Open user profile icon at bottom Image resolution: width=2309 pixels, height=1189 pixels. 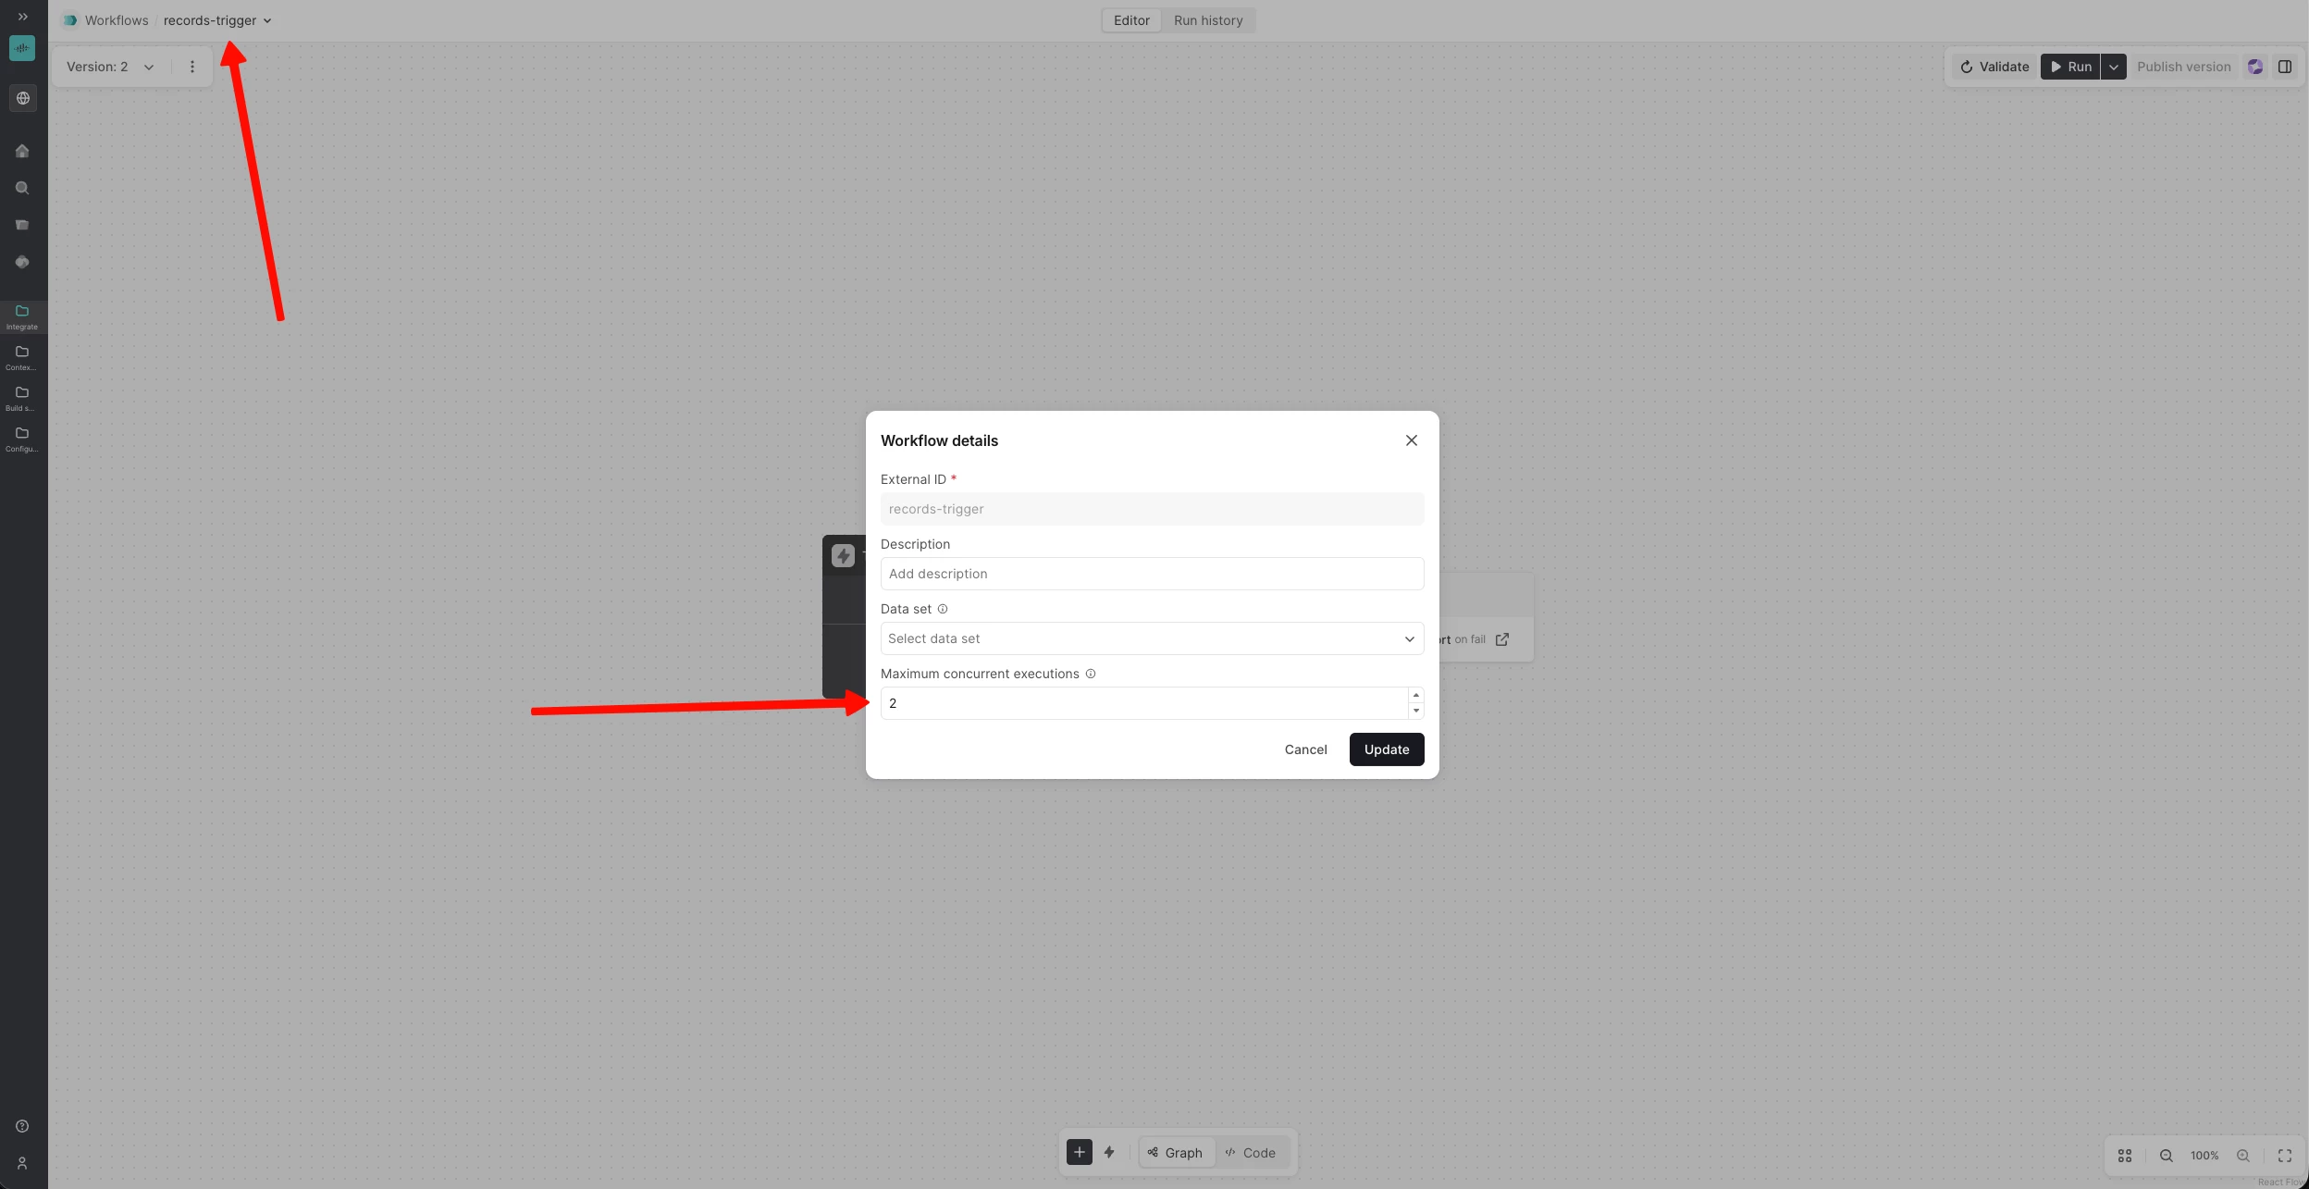[22, 1163]
